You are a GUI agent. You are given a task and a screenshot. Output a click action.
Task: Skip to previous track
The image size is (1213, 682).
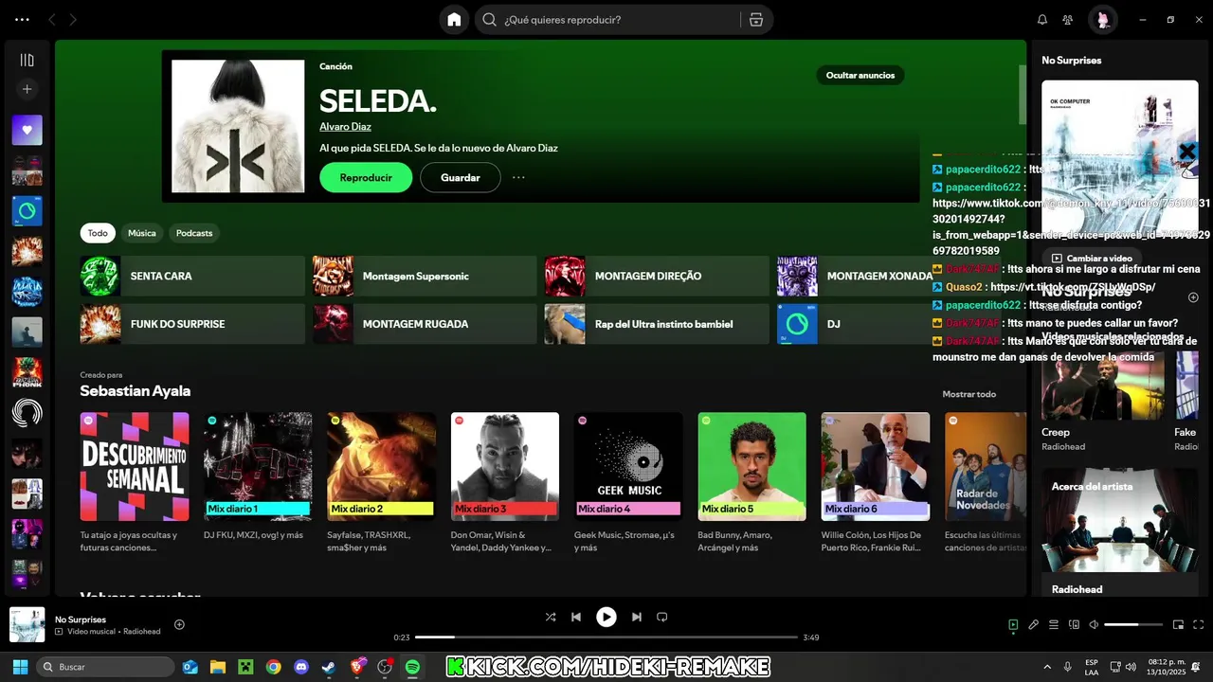[x=576, y=617]
